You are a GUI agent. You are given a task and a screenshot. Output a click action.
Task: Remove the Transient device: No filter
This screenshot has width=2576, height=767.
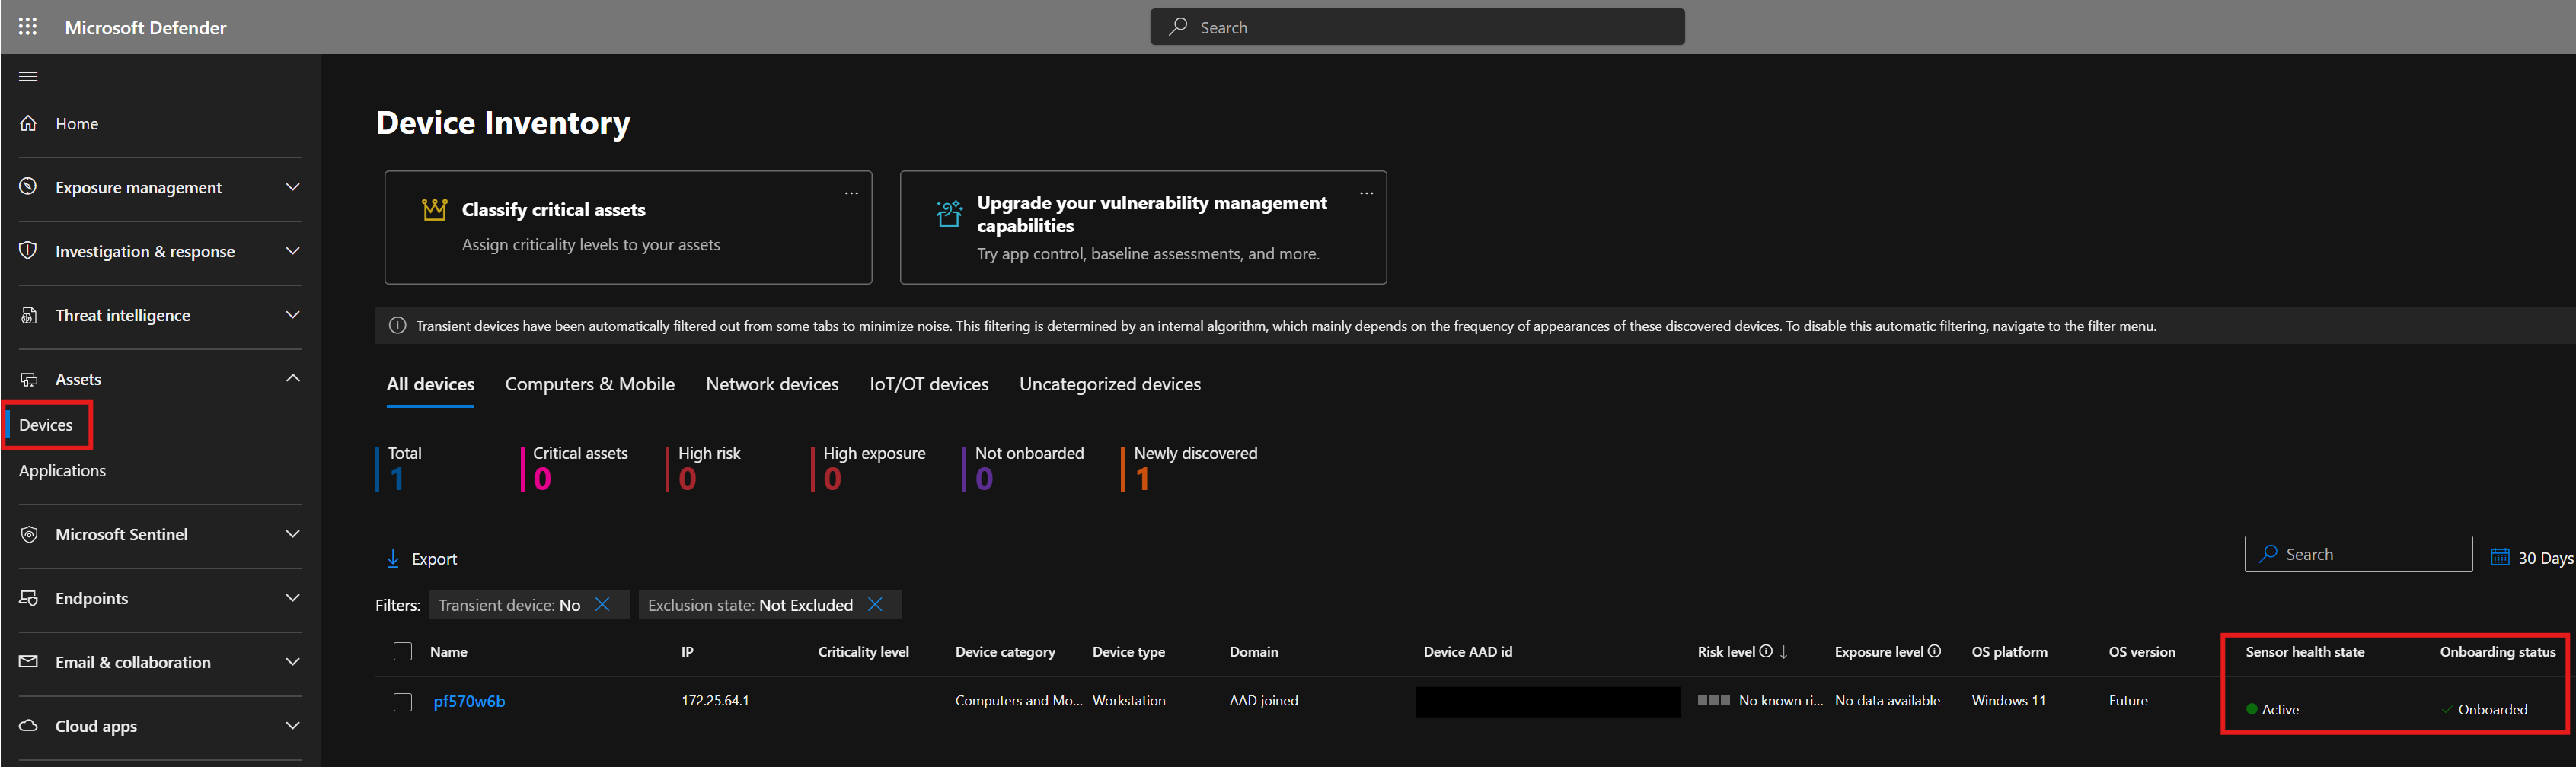pos(602,604)
